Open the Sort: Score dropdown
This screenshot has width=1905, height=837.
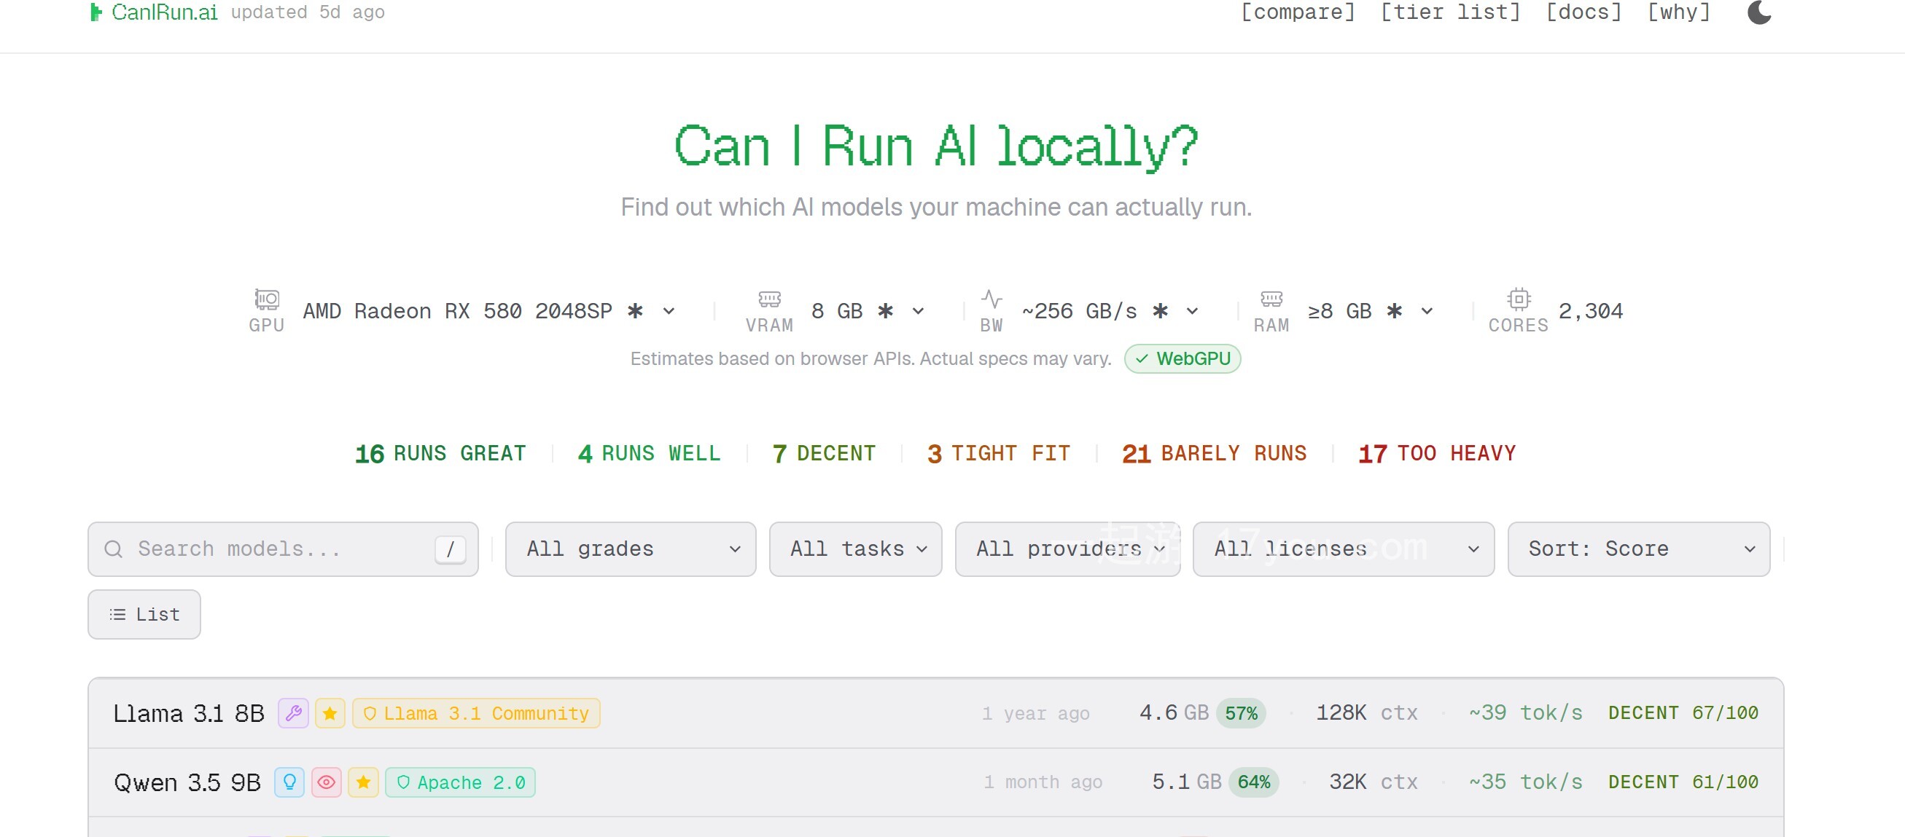coord(1638,549)
